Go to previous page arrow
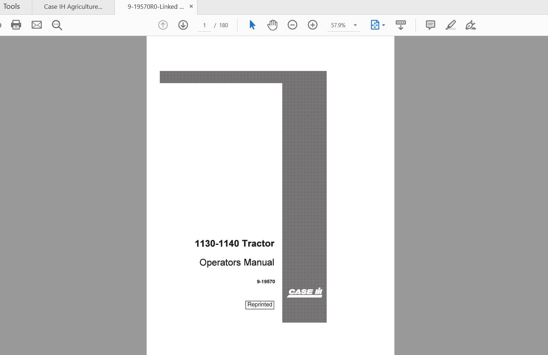This screenshot has width=548, height=355. 163,25
